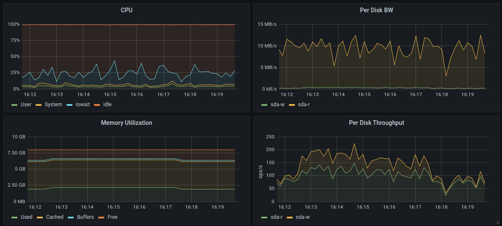
Task: Toggle sda-w label in Per Disk BW legend
Action: pos(277,105)
